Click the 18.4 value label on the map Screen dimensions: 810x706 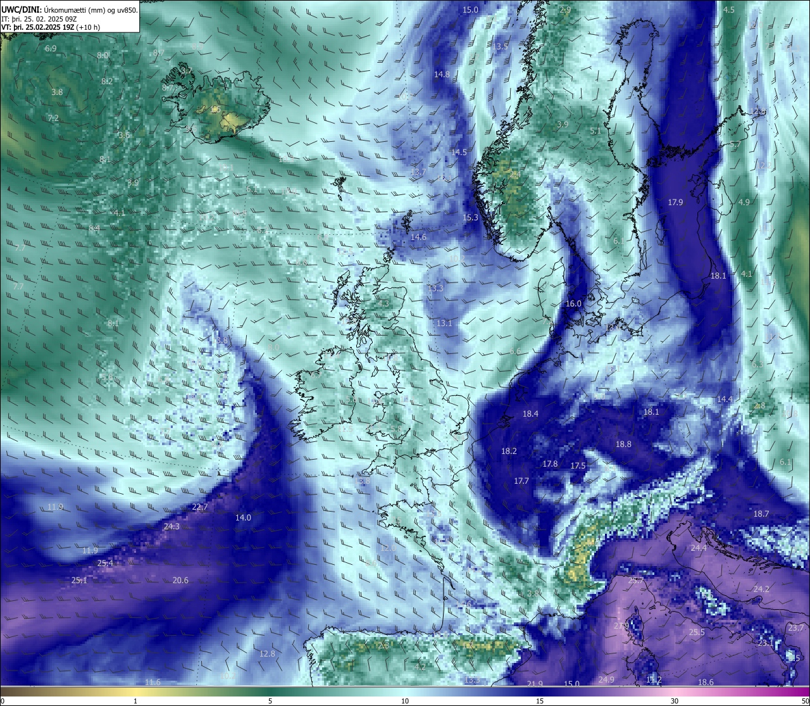(530, 414)
